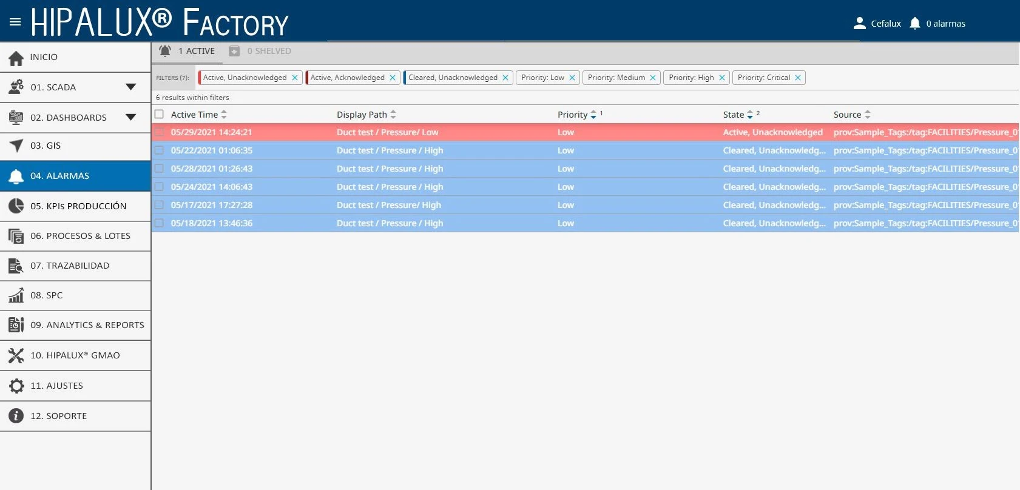Click the Cleared, Unacknowledged filter chip label
This screenshot has height=490, width=1020.
[453, 78]
